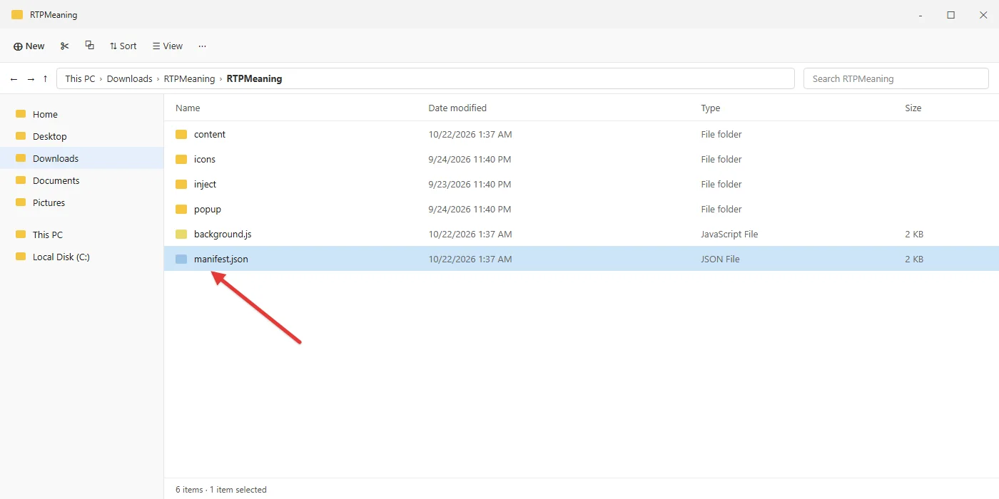
Task: Click the Cut scissors icon
Action: tap(65, 46)
